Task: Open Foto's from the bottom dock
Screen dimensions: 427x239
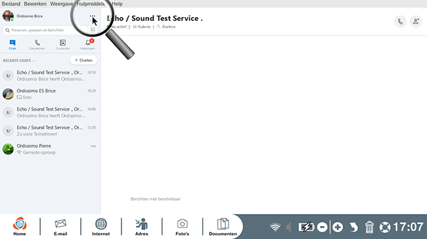Action: [x=182, y=227]
